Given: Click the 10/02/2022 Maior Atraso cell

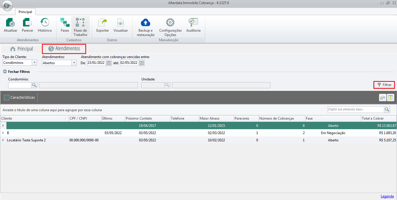Looking at the screenshot, I should tap(216, 140).
